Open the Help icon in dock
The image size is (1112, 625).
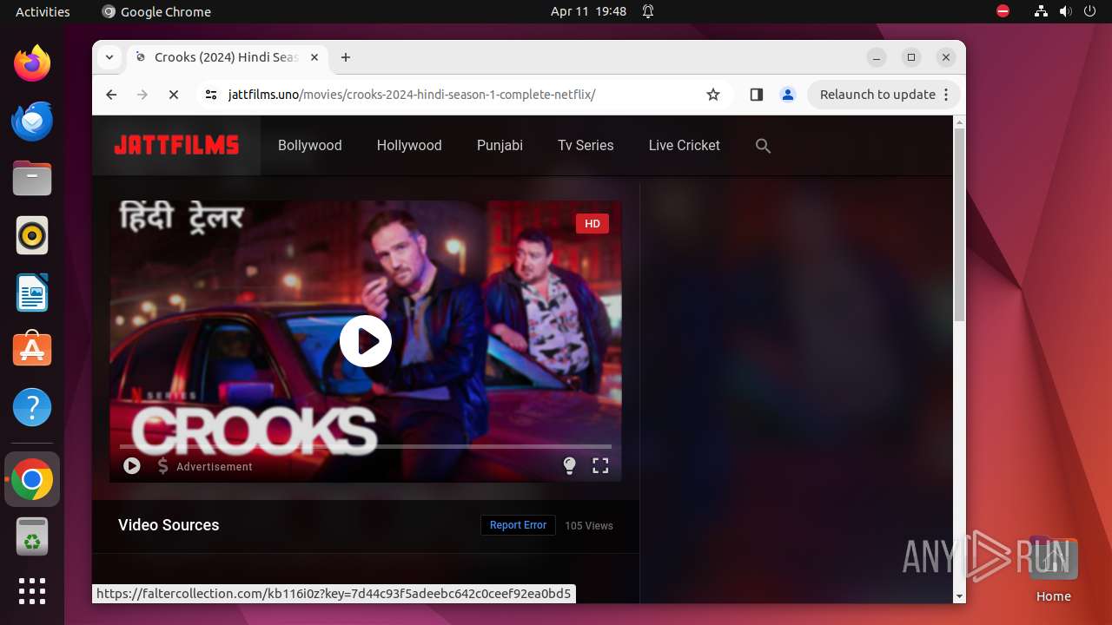[x=32, y=407]
